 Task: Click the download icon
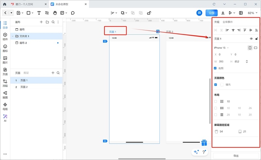223,13
